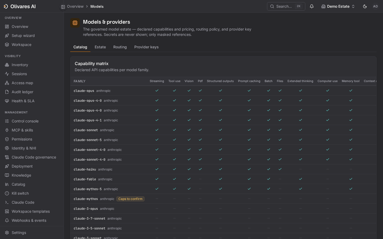Click the Overview breadcrumb link
Viewport: 383px width, 239px height.
pos(75,6)
